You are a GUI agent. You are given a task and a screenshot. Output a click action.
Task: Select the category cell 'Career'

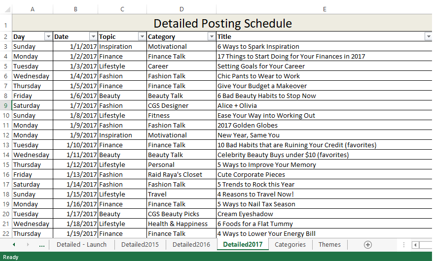181,66
